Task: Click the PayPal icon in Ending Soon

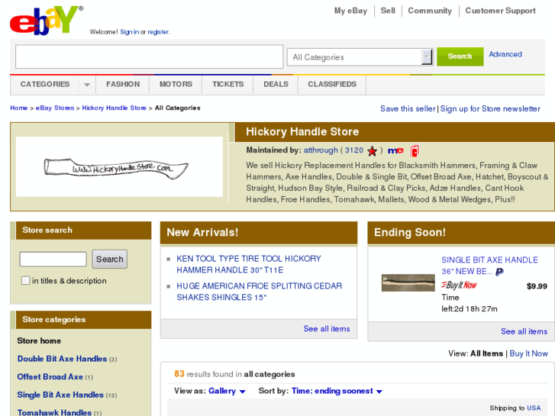Action: [x=499, y=272]
